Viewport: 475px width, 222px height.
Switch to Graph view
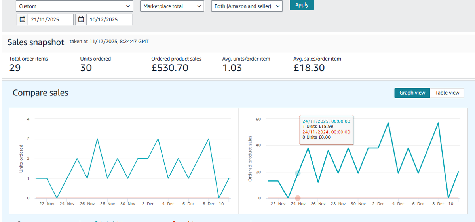click(412, 93)
